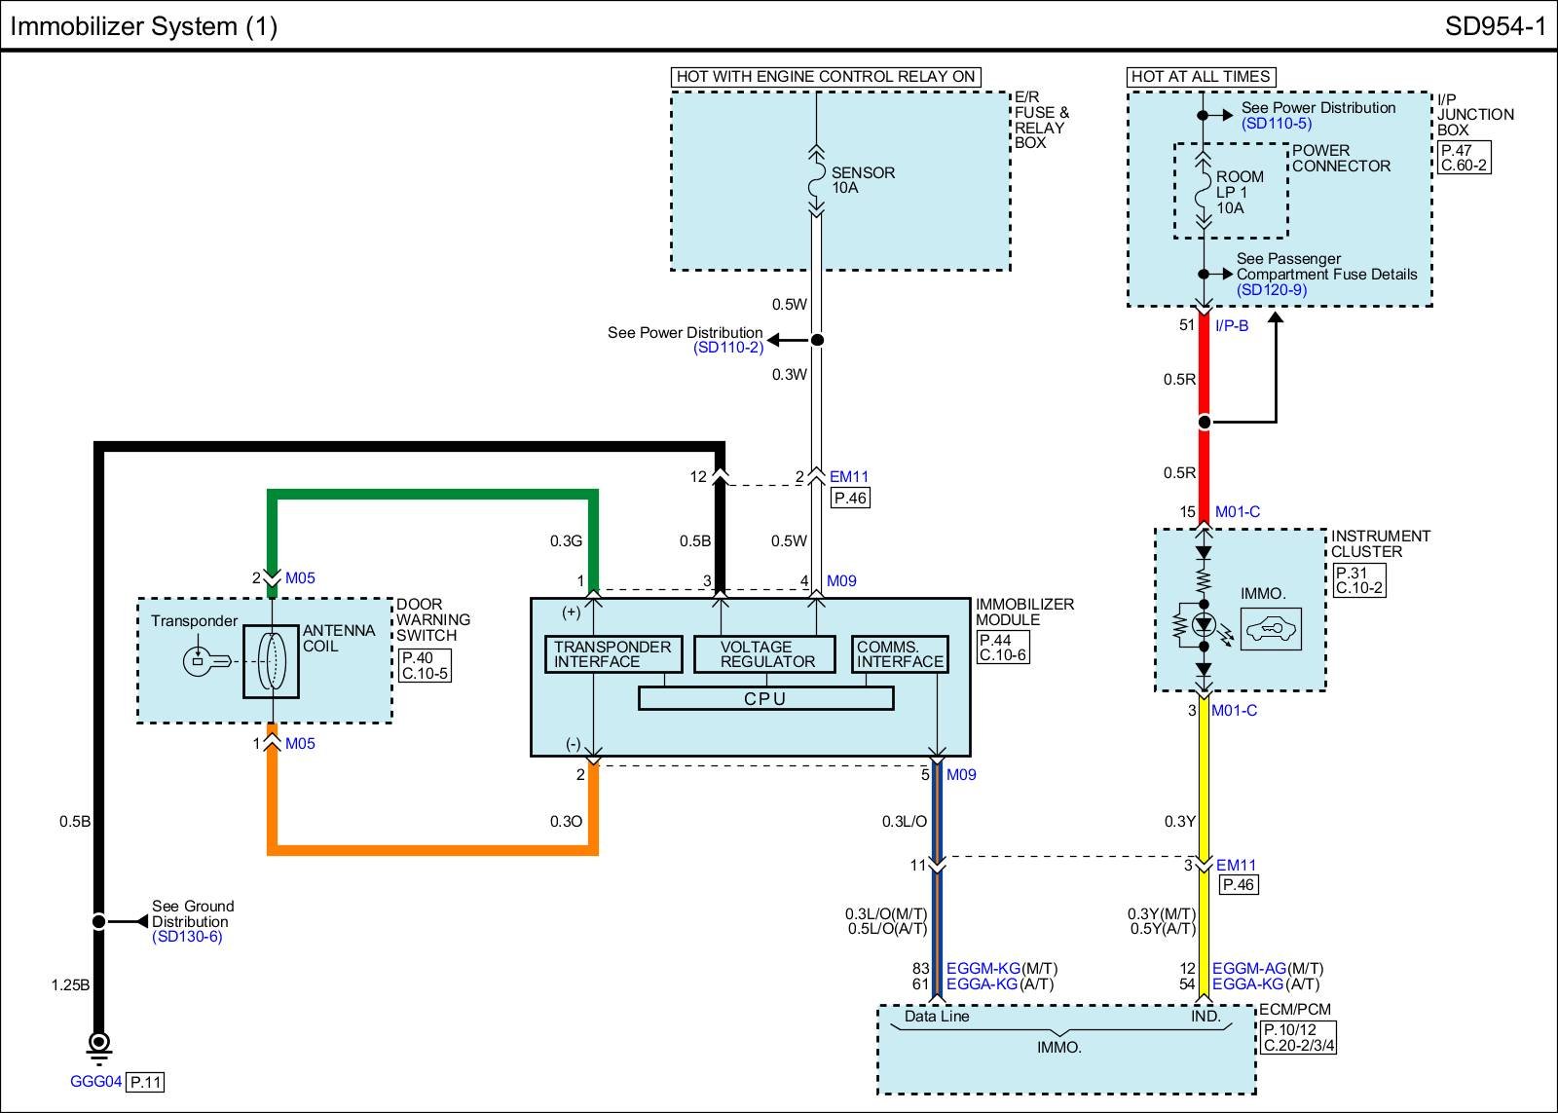This screenshot has width=1558, height=1113.
Task: Click the ground distribution splice dot
Action: pyautogui.click(x=98, y=921)
